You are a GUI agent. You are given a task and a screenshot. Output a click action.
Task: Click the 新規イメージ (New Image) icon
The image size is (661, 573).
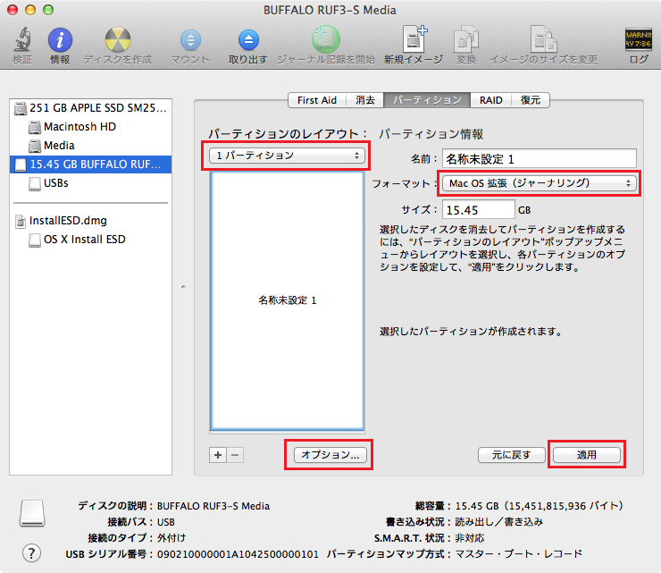coord(414,39)
